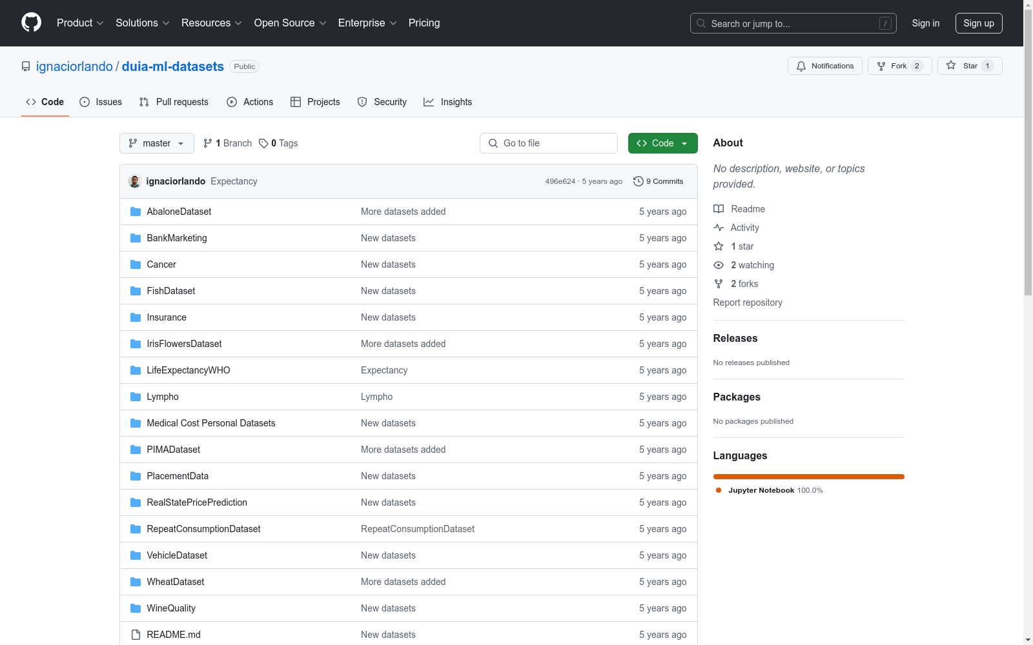1033x645 pixels.
Task: Click the FishDataset folder icon
Action: click(136, 291)
